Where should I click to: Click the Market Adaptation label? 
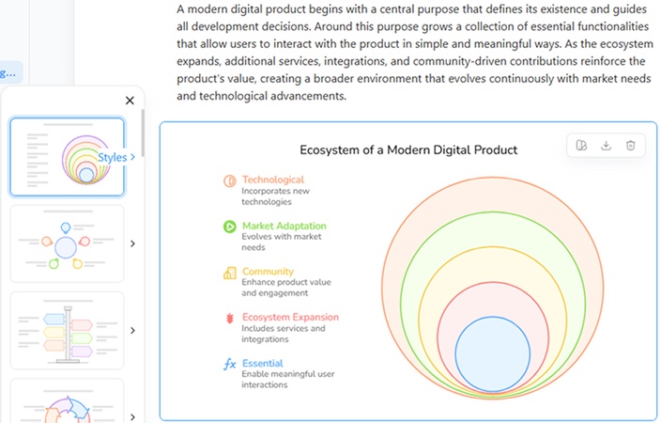pos(284,227)
